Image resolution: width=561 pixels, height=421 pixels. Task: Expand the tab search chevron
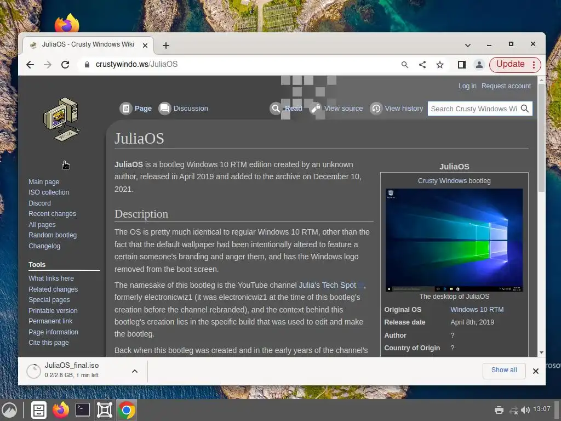(x=468, y=45)
